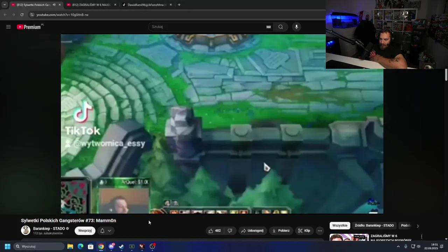Go back to previous page in Chrome

[5, 15]
